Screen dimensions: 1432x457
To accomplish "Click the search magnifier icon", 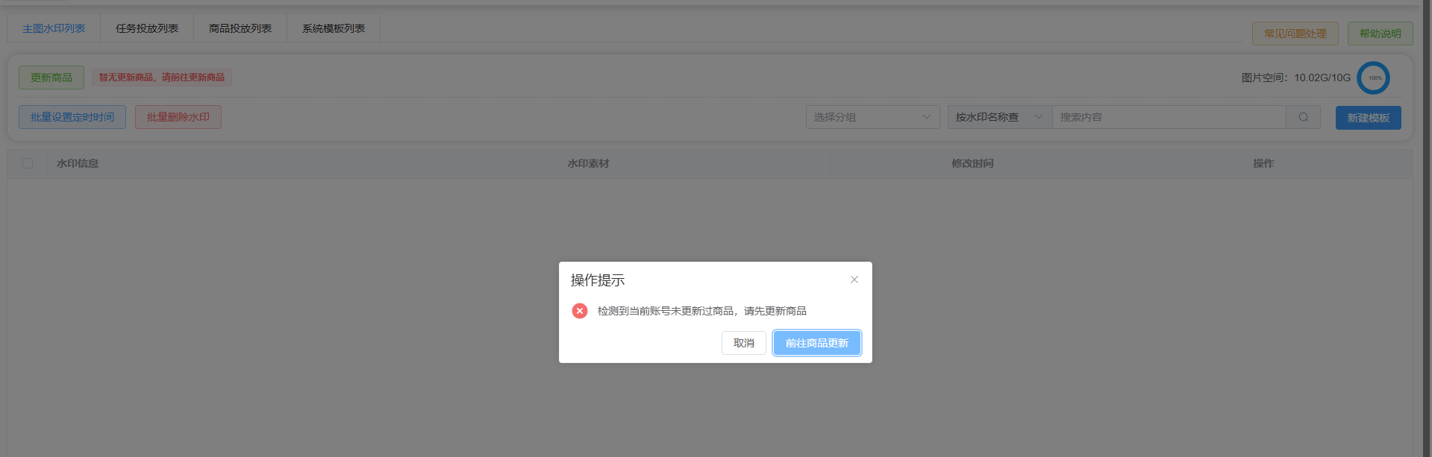I will (1303, 117).
